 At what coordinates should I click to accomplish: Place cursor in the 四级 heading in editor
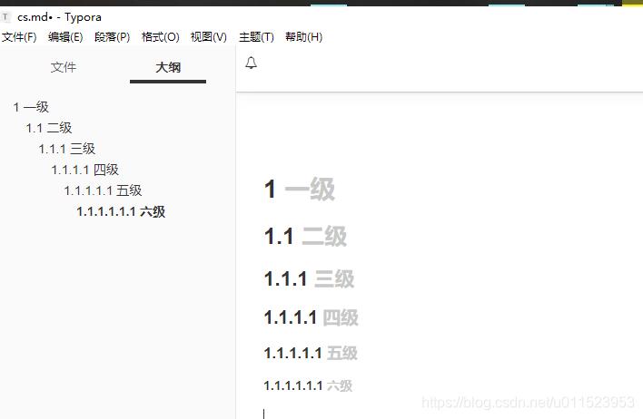pyautogui.click(x=312, y=317)
